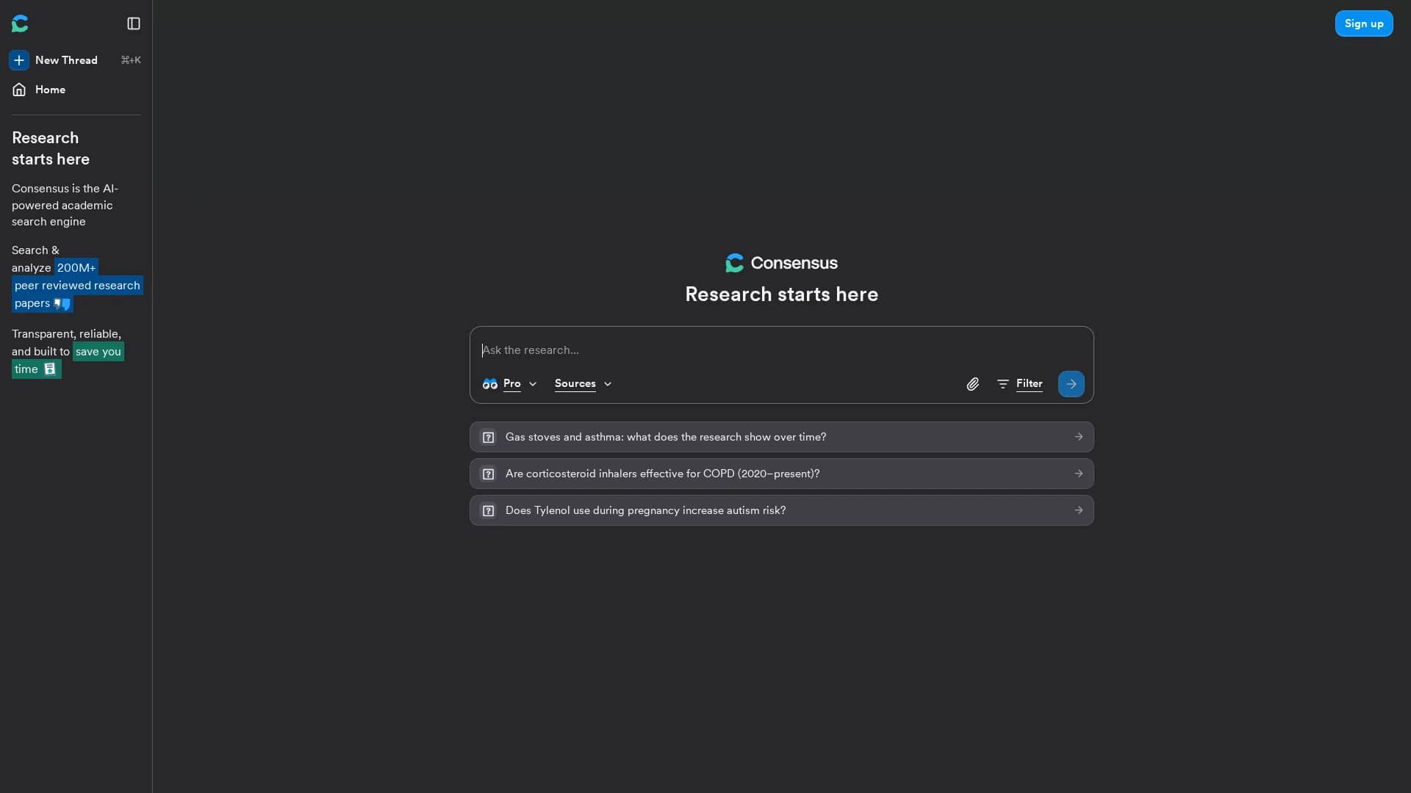Screen dimensions: 1411x793
Task: Open the Filter options
Action: coord(1019,384)
